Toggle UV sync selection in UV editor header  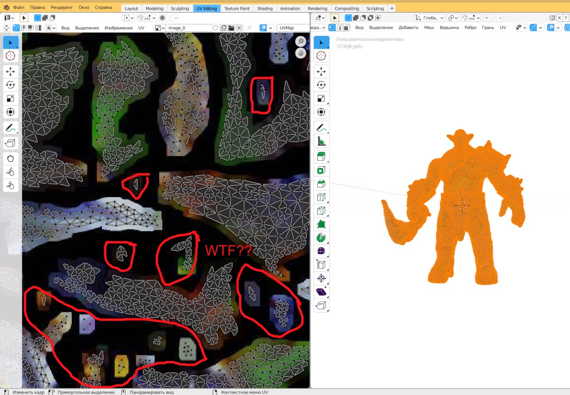pyautogui.click(x=6, y=28)
